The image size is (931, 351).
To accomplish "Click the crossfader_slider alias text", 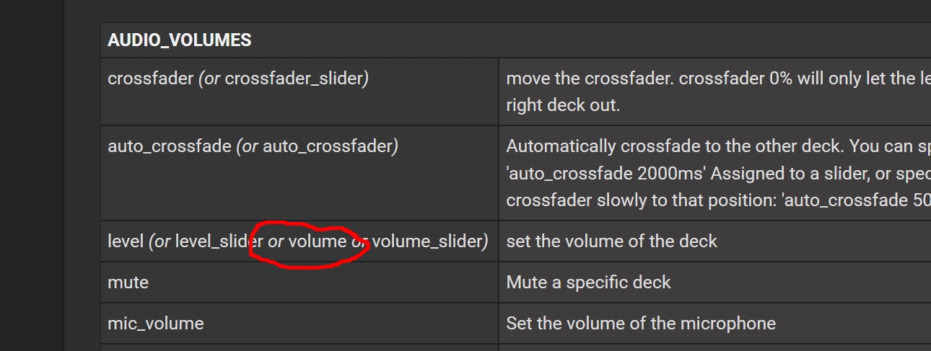I will [294, 79].
